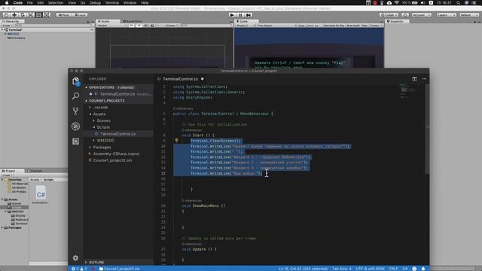The image size is (482, 271).
Task: Open the Debug activity icon in VS Code
Action: (x=75, y=126)
